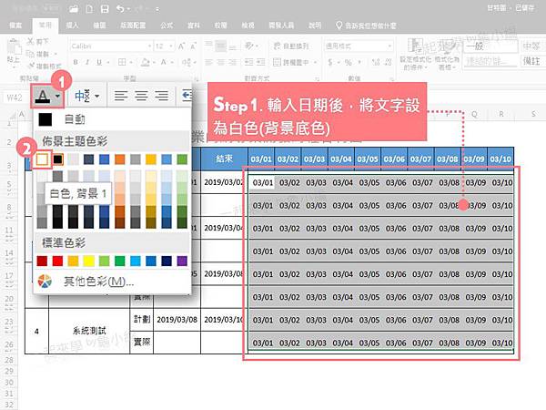546x410 pixels.
Task: Switch to the 開發人員 Developer tab
Action: point(281,26)
